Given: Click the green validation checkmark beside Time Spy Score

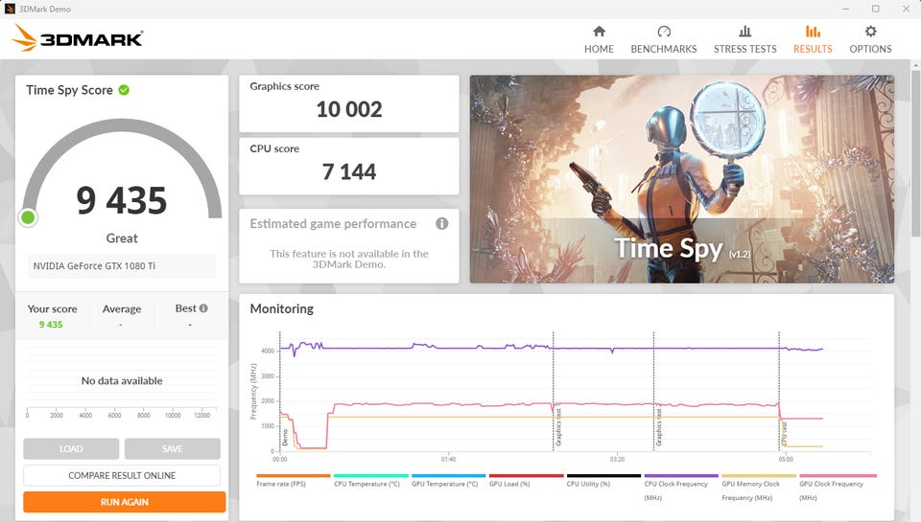Looking at the screenshot, I should click(x=124, y=90).
